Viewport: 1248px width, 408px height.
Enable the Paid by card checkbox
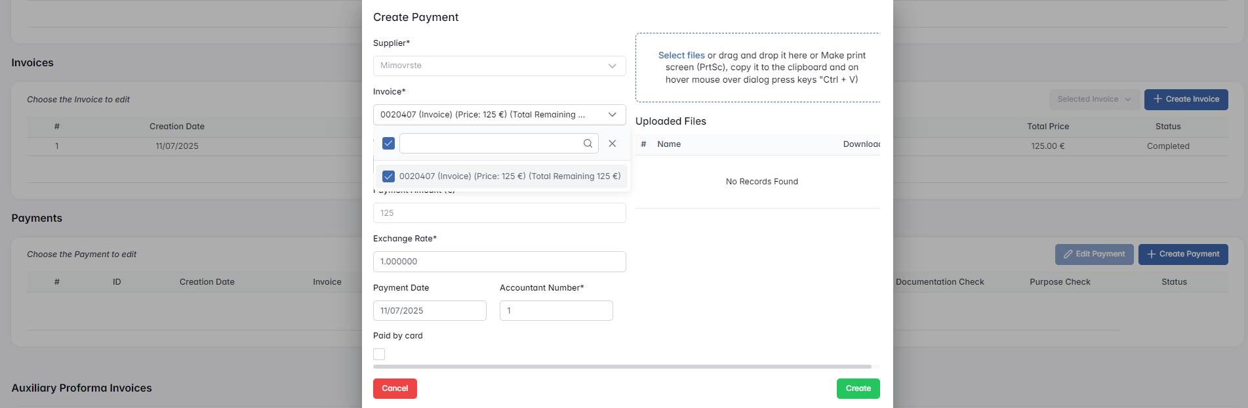tap(379, 354)
